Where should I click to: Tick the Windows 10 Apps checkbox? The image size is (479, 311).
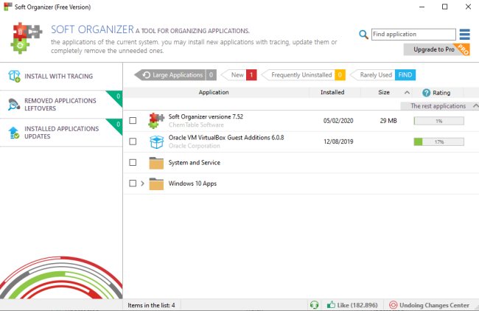[133, 184]
